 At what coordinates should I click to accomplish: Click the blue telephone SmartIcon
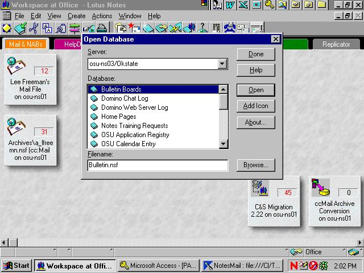tap(230, 28)
